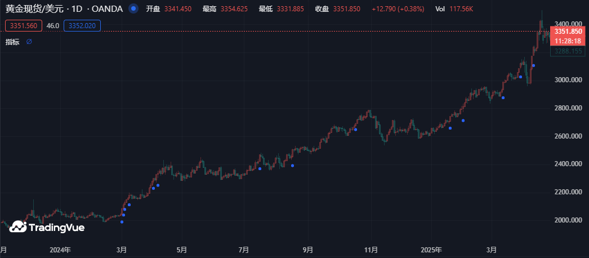Click the 46.0 spread value

coord(53,25)
